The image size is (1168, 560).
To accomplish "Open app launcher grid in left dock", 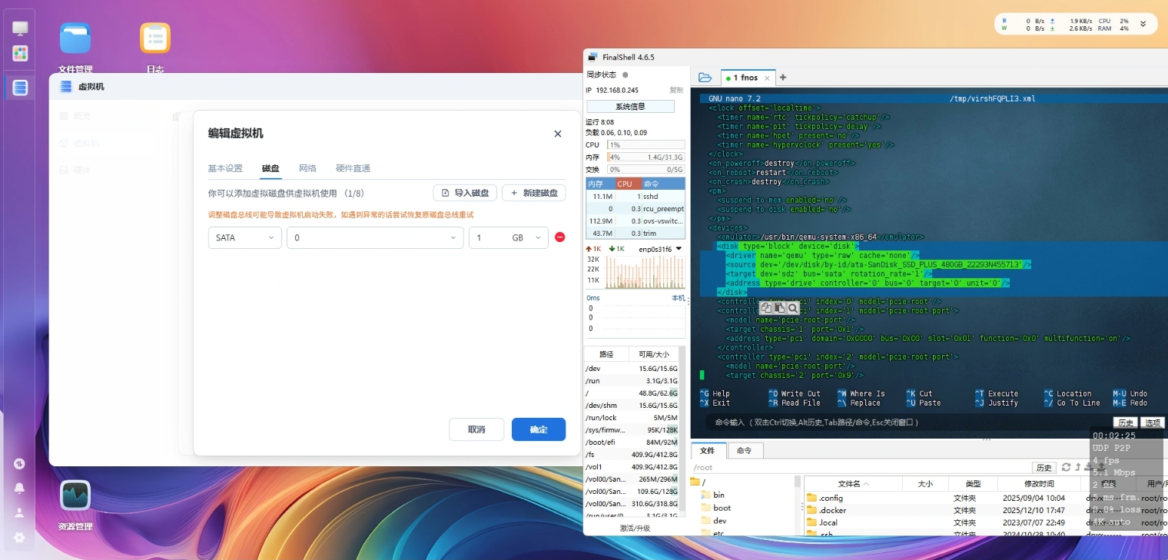I will 20,53.
